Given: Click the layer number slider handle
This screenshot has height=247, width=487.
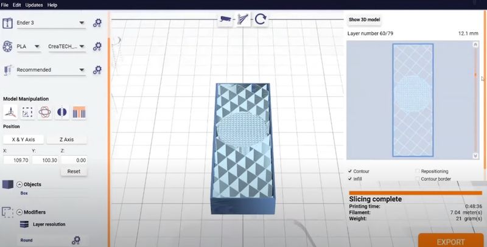Looking at the screenshot, I should (475, 75).
